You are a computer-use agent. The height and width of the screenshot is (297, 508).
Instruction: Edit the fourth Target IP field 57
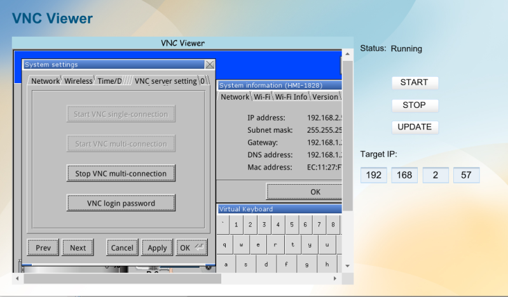coord(466,175)
